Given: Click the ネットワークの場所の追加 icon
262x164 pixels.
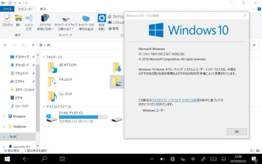Looking at the screenshot, I should pos(86,22).
